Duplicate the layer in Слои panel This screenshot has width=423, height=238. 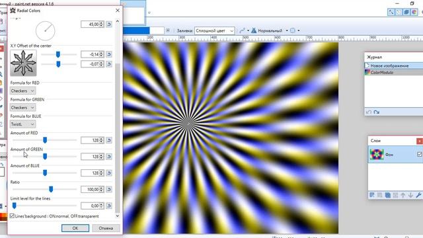coord(388,195)
